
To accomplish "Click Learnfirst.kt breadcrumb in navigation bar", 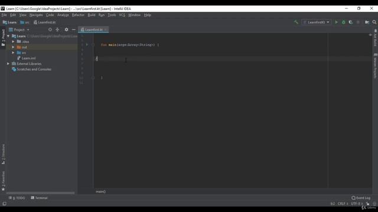I will coord(45,22).
